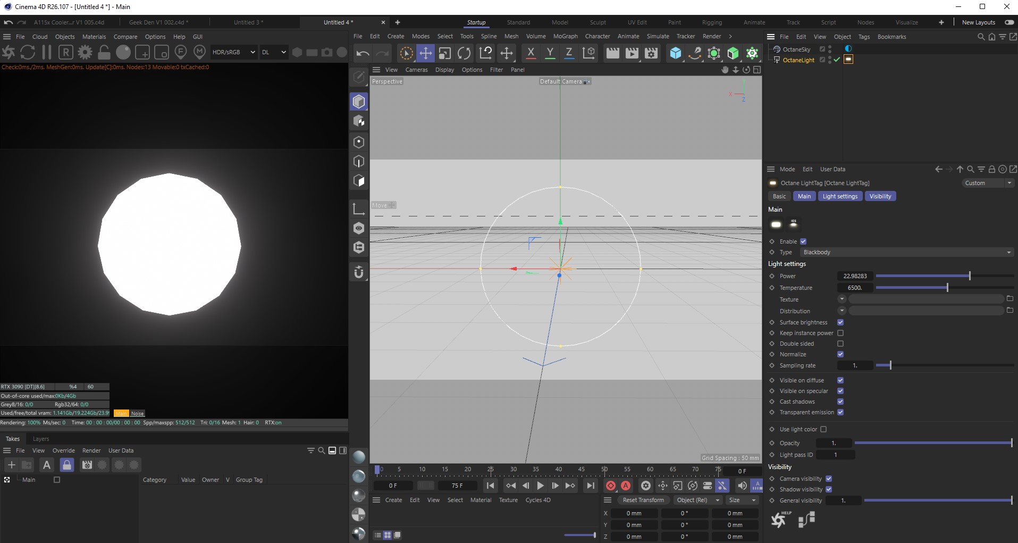1018x543 pixels.
Task: Lock the X axis
Action: 531,53
